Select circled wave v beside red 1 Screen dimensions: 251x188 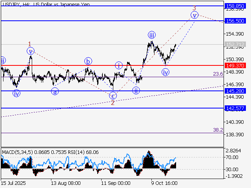pos(31,51)
